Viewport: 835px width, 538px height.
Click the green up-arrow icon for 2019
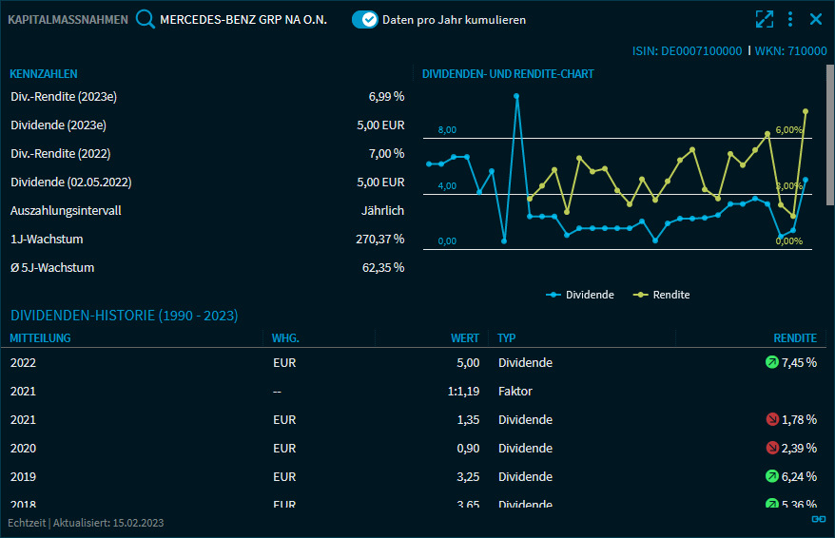click(771, 476)
